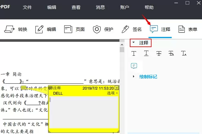Open the 转换 (Convert) toolbar tab
This screenshot has height=134, width=202.
[16, 29]
